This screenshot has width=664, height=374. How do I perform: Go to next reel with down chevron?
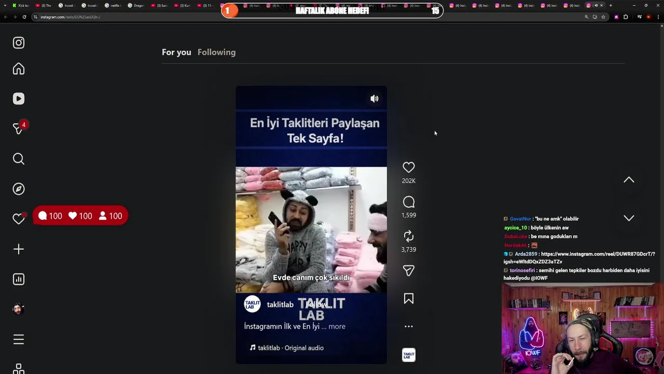pos(629,218)
